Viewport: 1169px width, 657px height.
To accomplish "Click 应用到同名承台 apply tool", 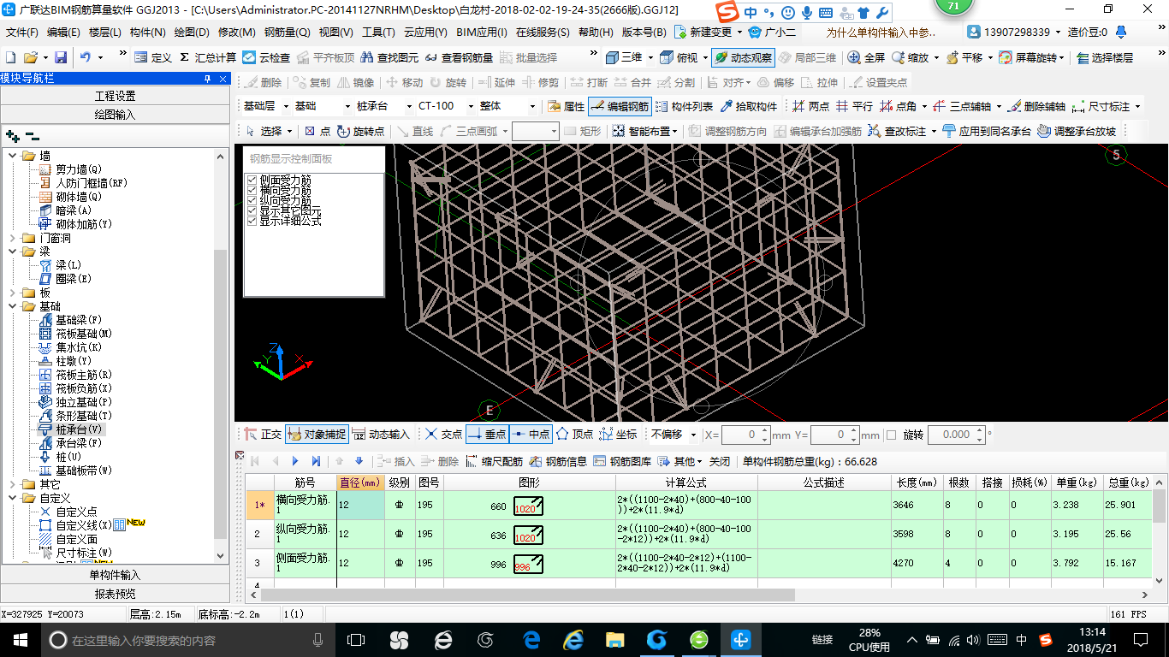I will pos(986,131).
